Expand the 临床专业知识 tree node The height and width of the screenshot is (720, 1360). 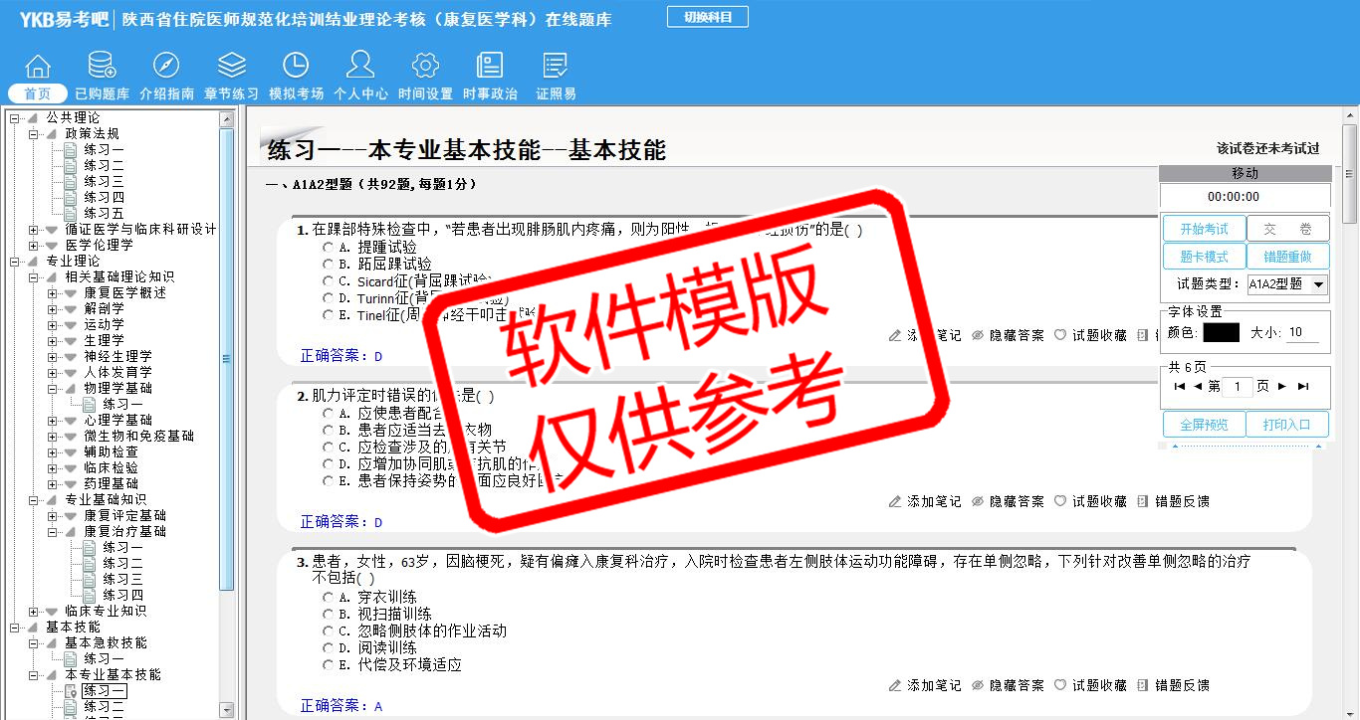click(x=34, y=612)
